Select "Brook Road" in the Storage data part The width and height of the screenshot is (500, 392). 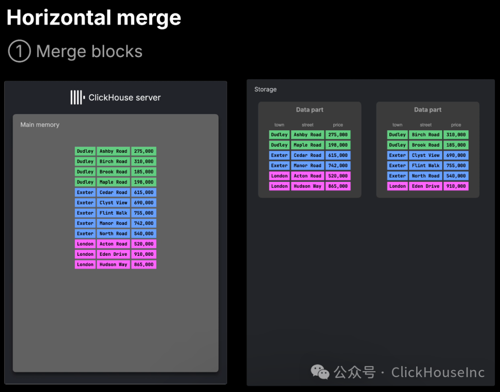426,145
